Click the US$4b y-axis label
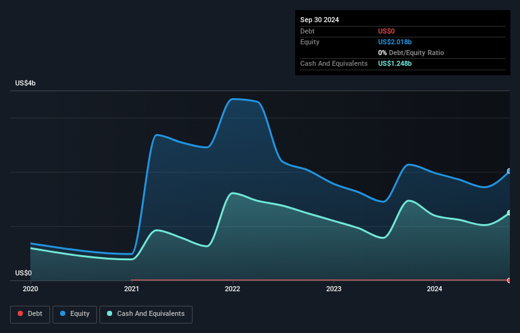The image size is (520, 333). tap(25, 83)
